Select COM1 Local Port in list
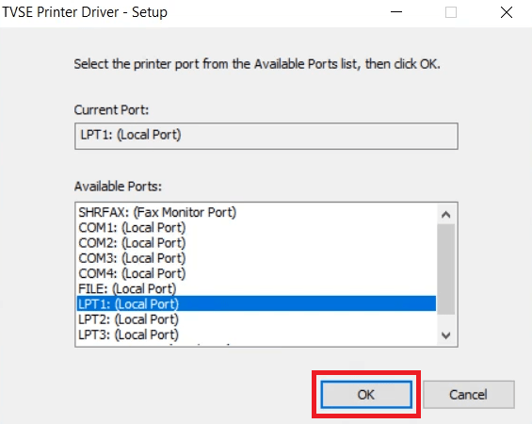 pyautogui.click(x=256, y=228)
